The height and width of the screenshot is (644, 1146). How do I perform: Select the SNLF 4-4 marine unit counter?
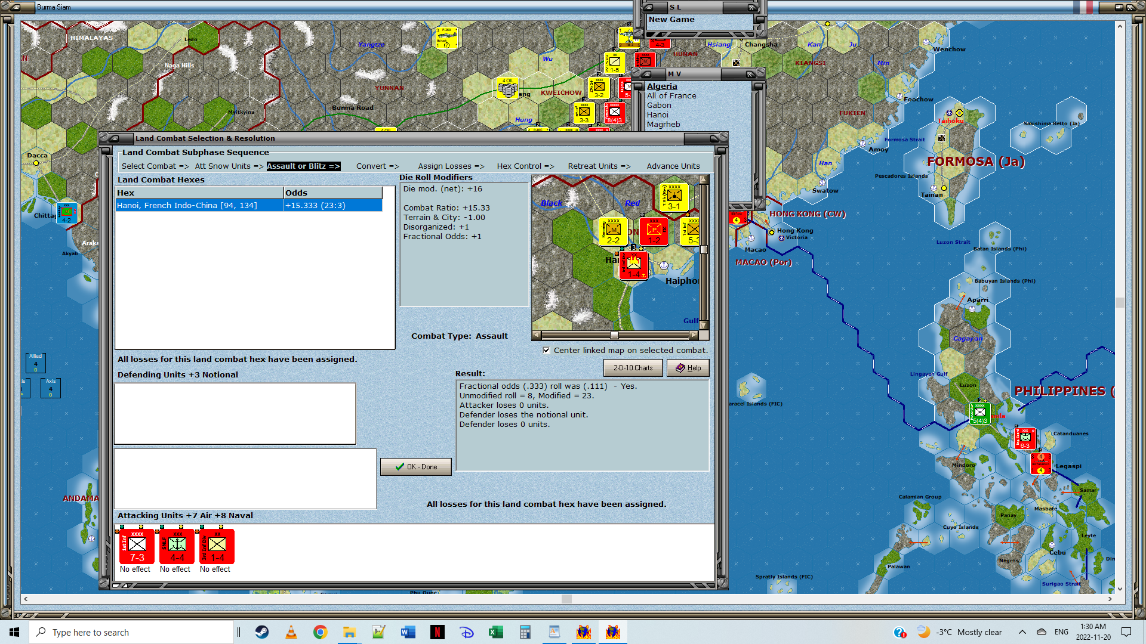pos(177,546)
